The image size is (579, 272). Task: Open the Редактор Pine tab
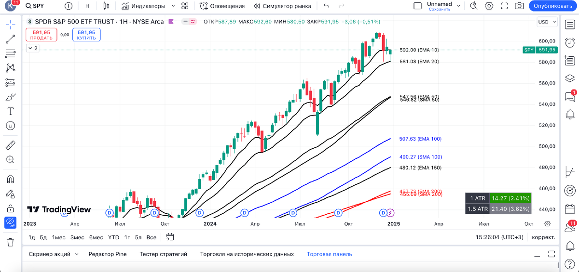click(x=108, y=254)
